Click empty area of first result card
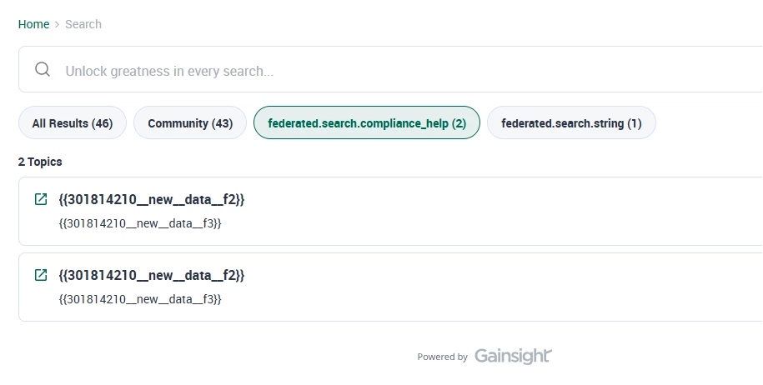The width and height of the screenshot is (763, 385). (x=487, y=212)
